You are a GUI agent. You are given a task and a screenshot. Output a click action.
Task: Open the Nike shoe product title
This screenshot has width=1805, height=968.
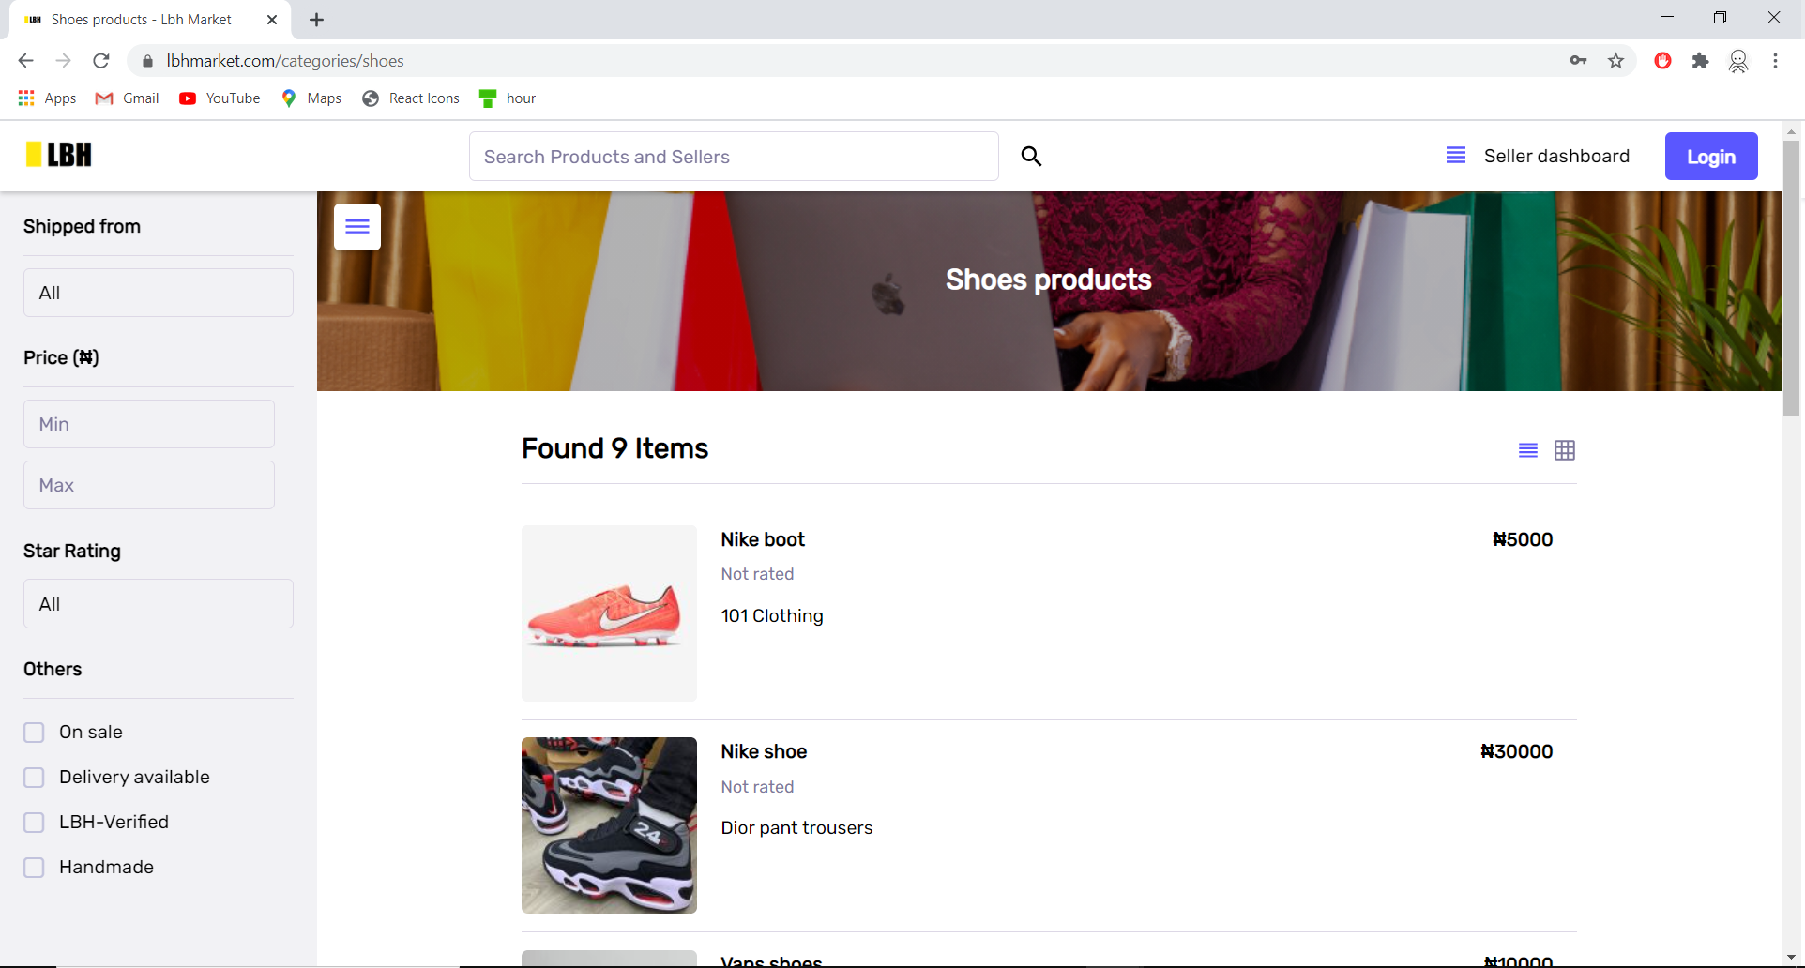(x=764, y=751)
